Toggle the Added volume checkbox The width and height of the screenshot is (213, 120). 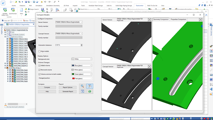click(39, 66)
